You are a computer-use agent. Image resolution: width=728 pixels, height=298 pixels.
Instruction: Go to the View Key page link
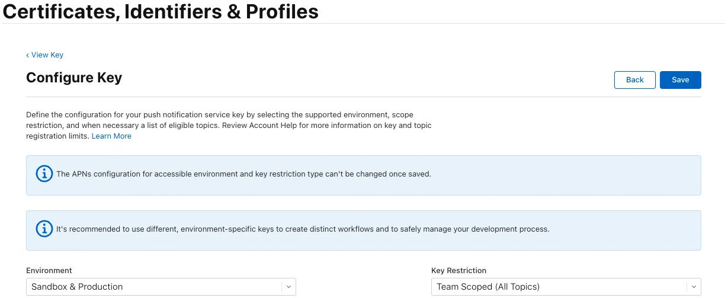point(47,55)
